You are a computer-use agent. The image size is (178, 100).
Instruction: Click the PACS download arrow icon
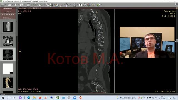[x=16, y=5]
